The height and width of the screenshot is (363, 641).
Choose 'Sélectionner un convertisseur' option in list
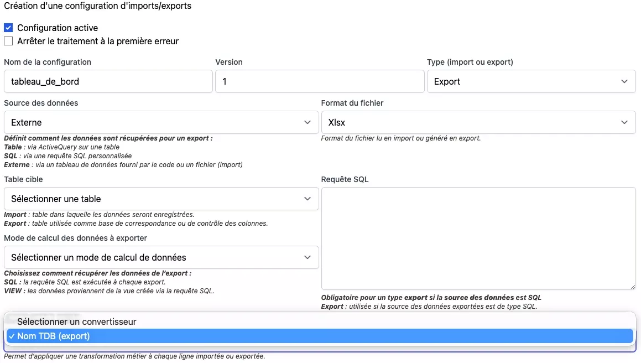(76, 321)
